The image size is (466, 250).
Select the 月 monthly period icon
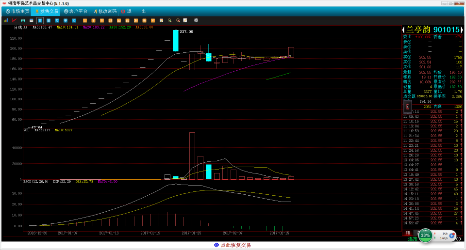57,20
